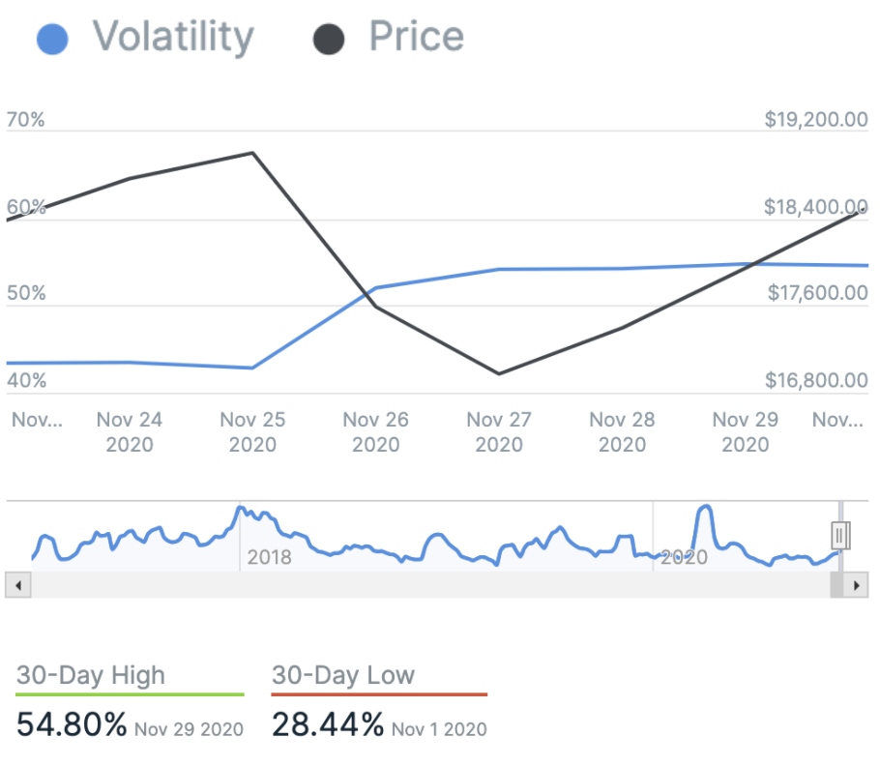Click the Nov 24 2020 axis label

click(x=130, y=432)
